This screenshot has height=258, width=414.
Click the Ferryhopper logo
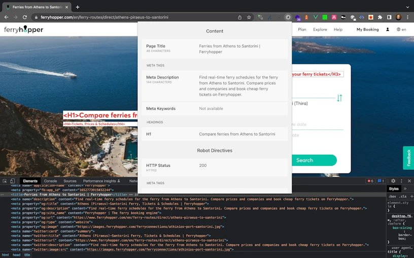tap(23, 29)
